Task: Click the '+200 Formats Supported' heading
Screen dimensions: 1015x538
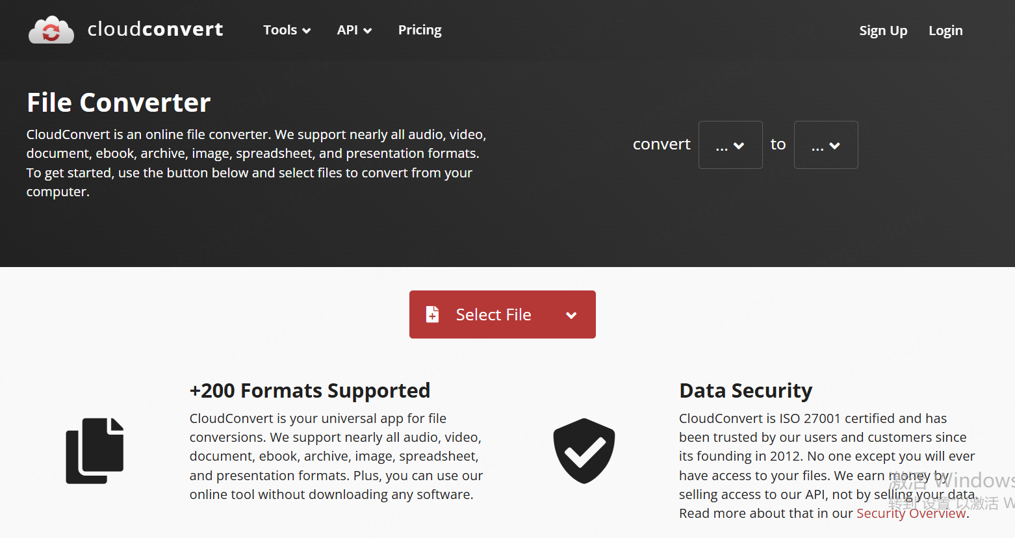Action: 310,391
